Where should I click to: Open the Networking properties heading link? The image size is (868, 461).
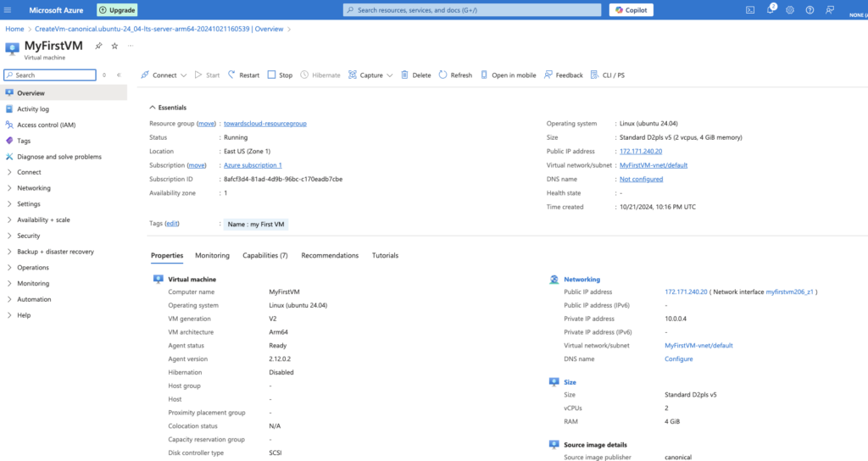(x=581, y=280)
